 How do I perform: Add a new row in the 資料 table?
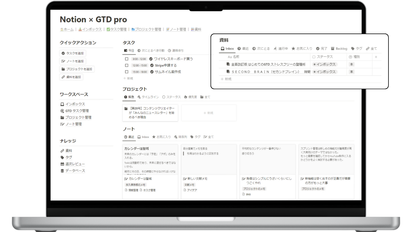click(226, 79)
